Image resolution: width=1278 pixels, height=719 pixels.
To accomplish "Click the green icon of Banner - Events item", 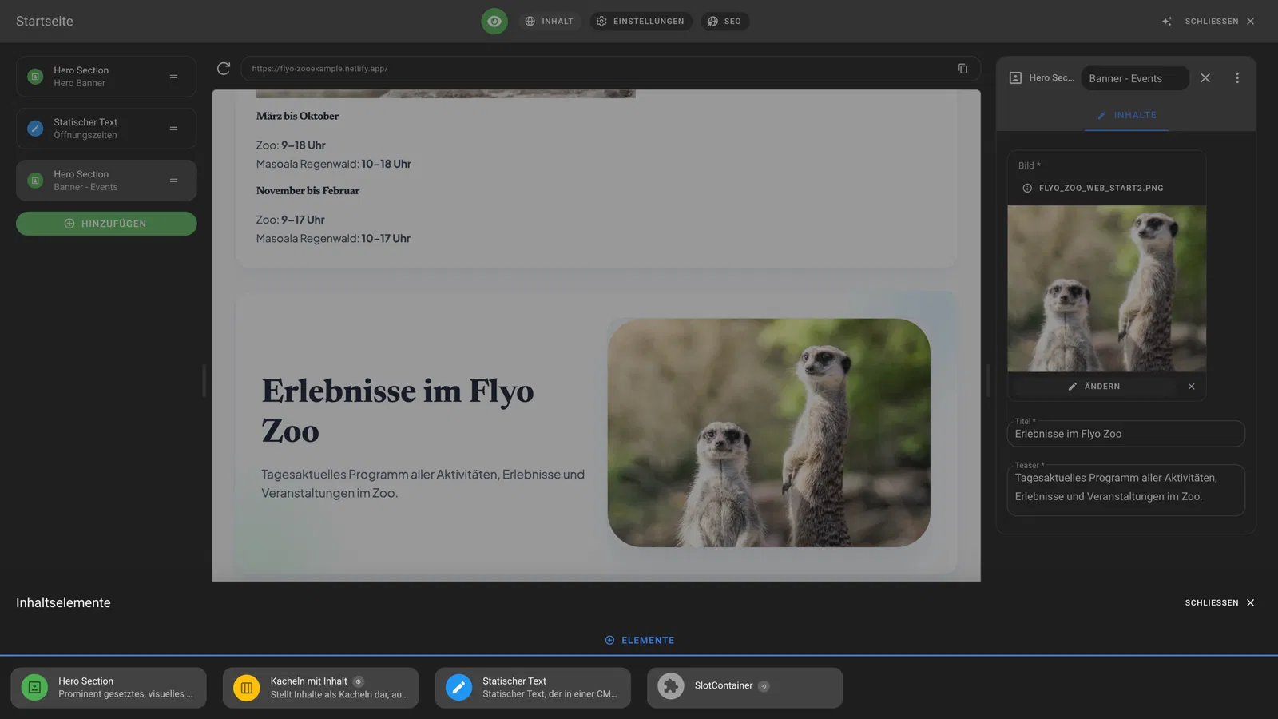I will pyautogui.click(x=35, y=181).
